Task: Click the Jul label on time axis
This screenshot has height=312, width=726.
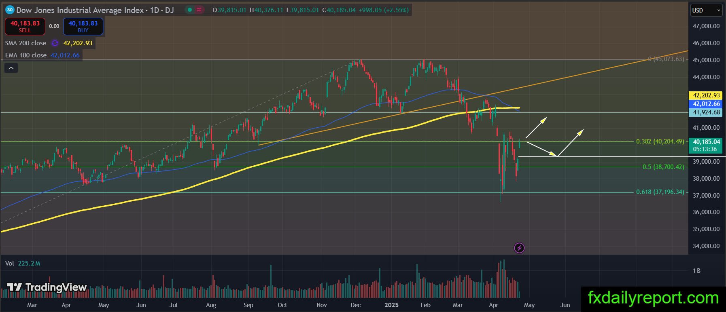Action: click(174, 305)
